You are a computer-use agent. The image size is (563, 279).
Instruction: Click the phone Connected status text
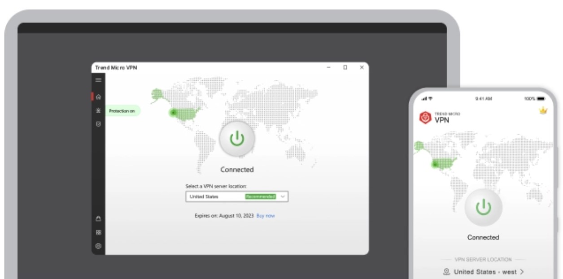tap(483, 237)
